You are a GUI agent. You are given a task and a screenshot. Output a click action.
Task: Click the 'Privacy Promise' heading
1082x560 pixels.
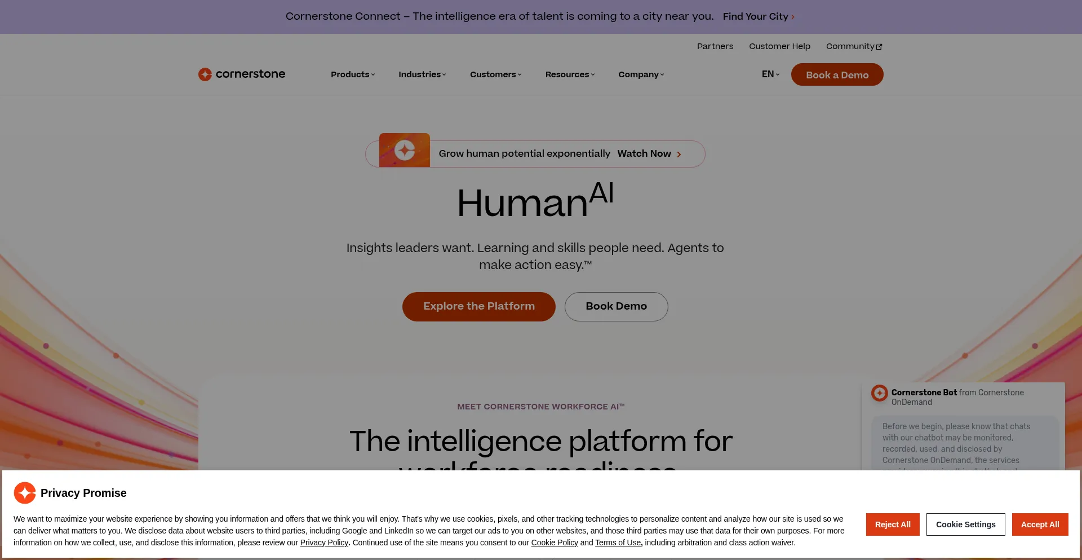tap(83, 493)
